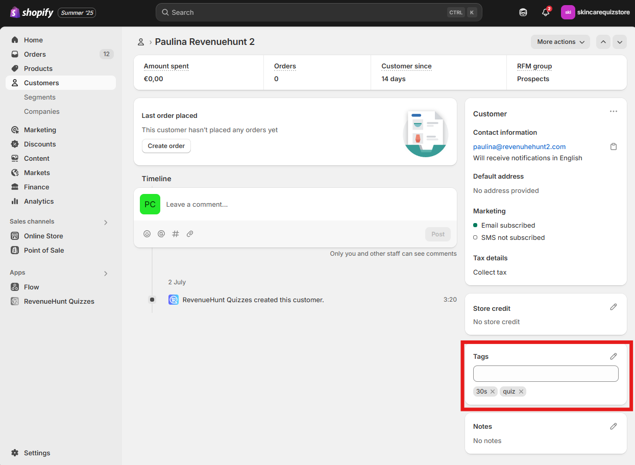Click the PC staff avatar

pyautogui.click(x=150, y=204)
